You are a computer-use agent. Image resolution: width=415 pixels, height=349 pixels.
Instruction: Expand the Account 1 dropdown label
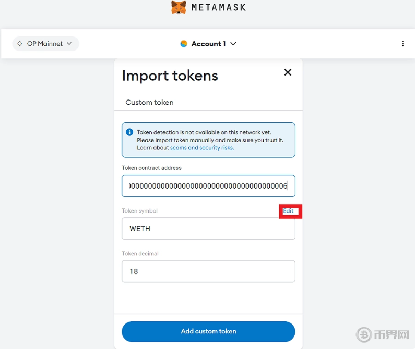tap(208, 44)
